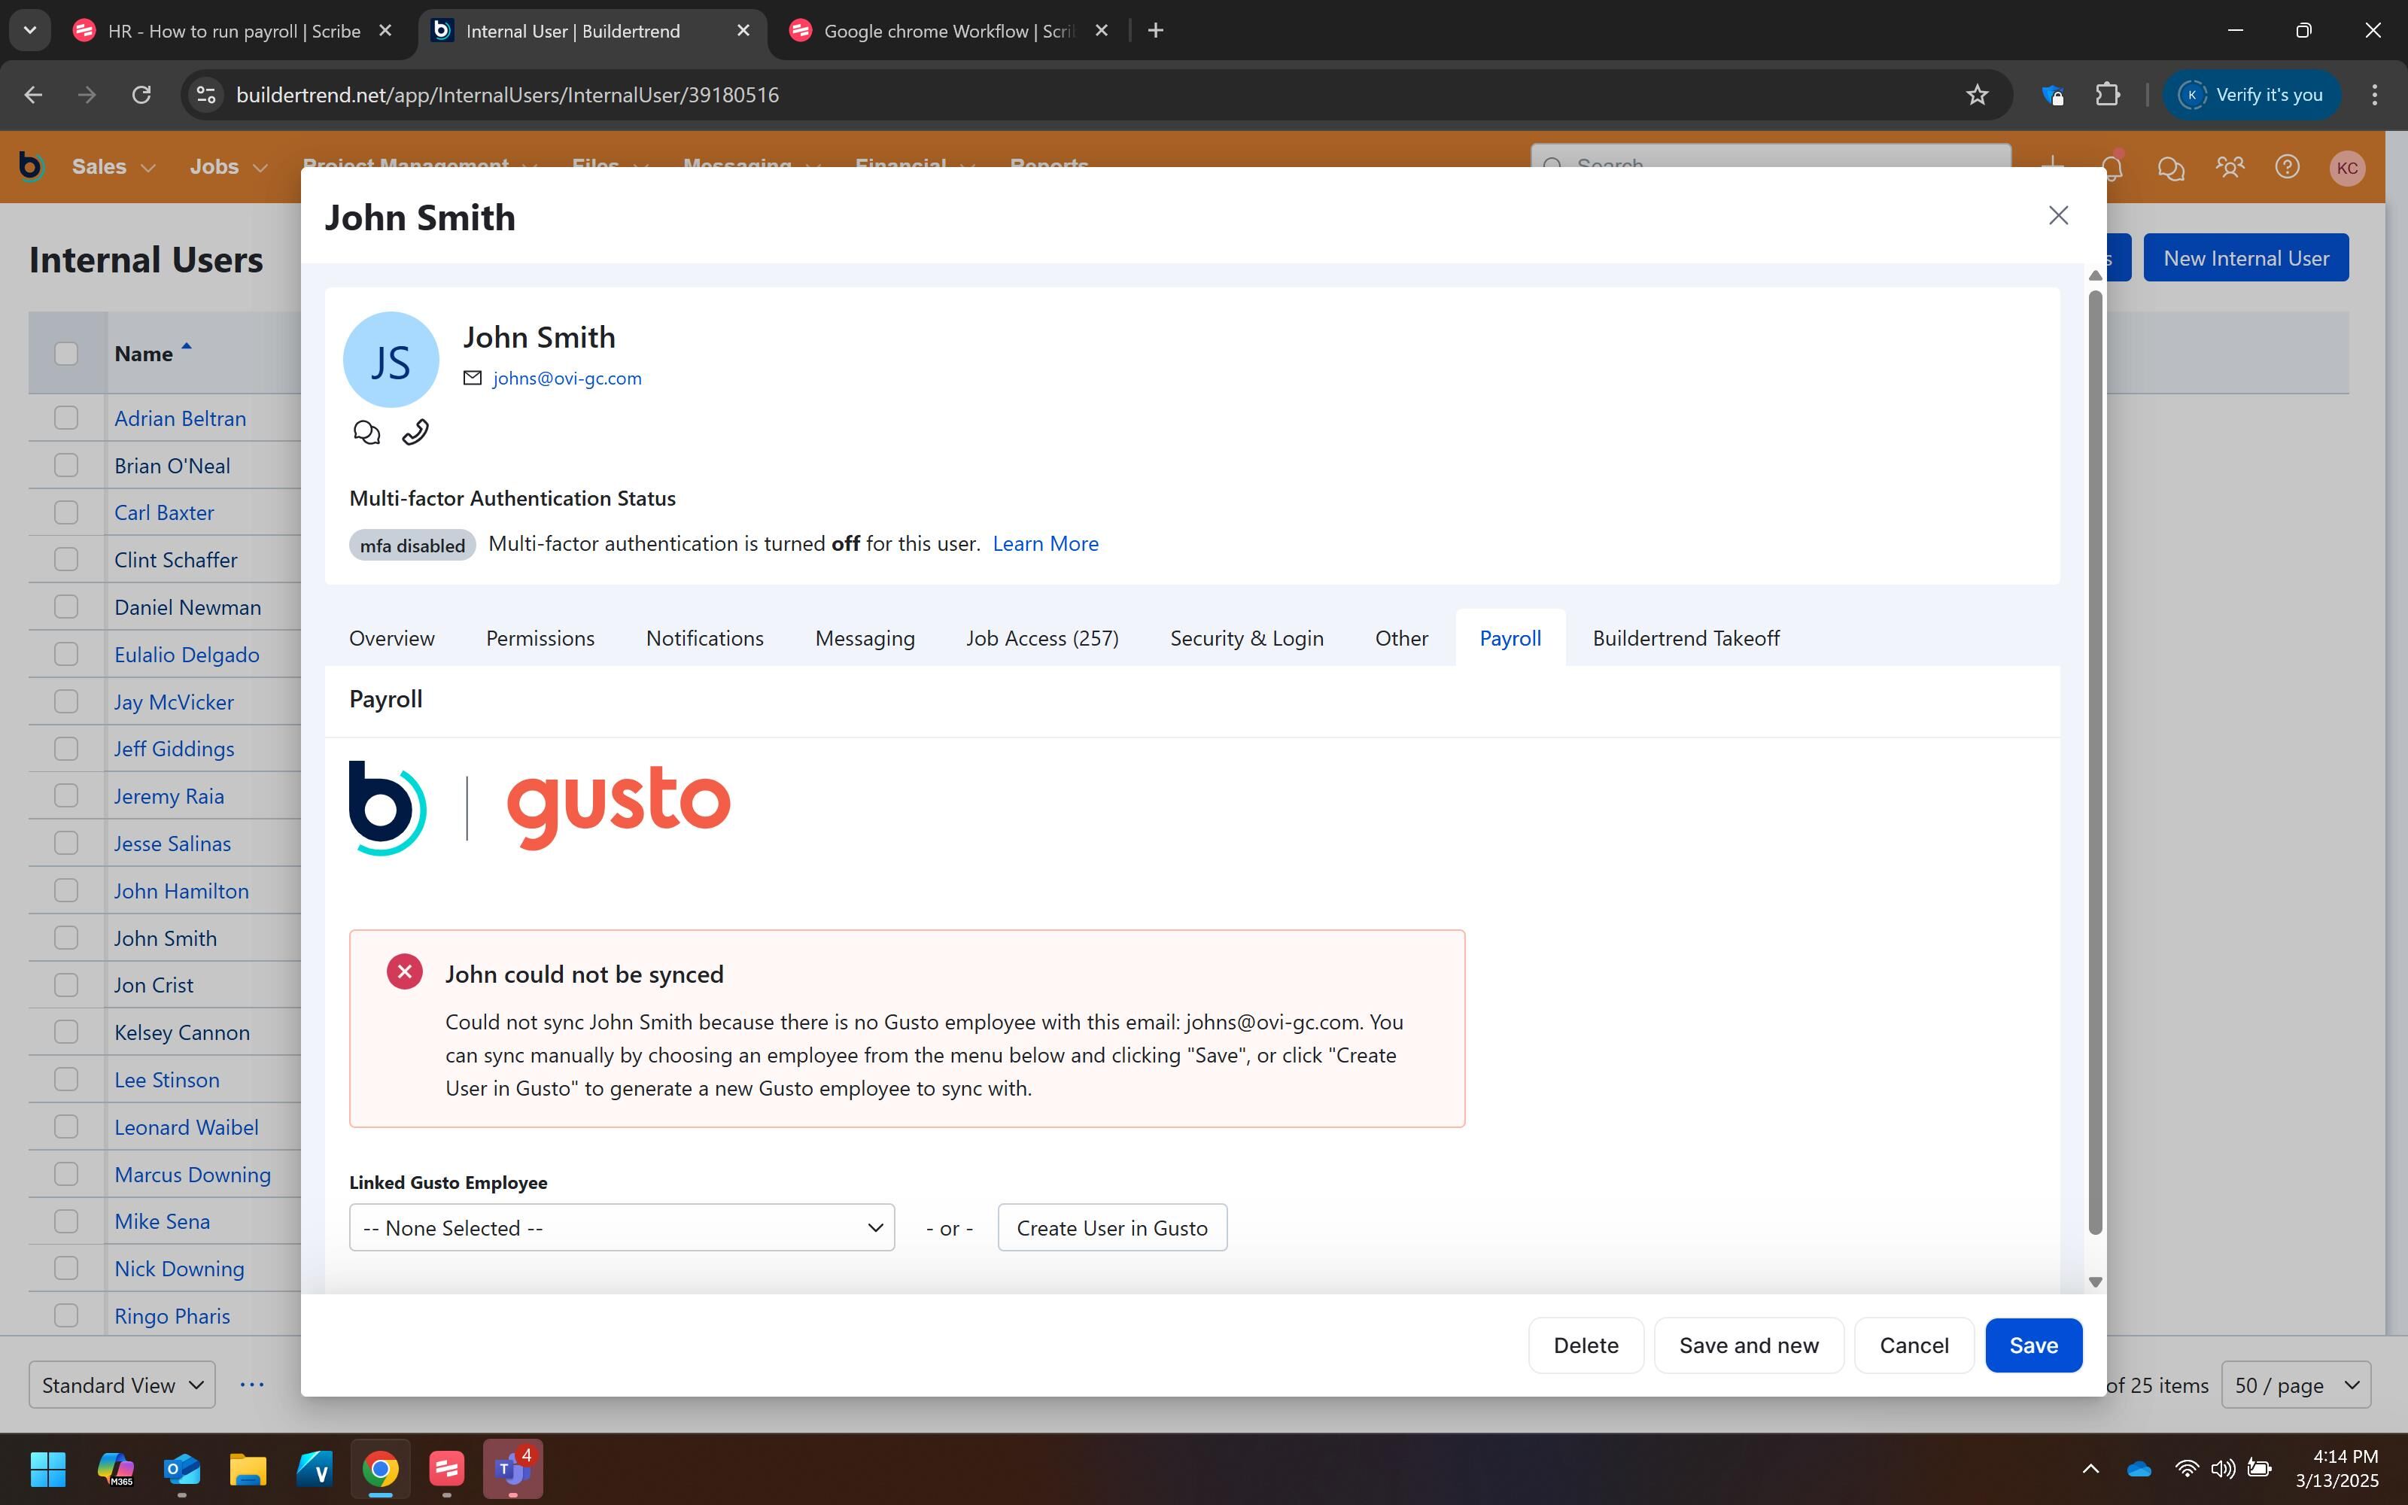Click the browser address bar URL
2408x1505 pixels.
point(507,95)
